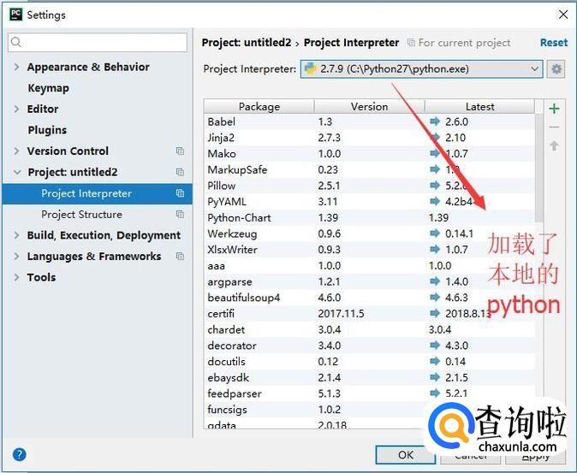This screenshot has height=473, width=577.
Task: Select the Pillow package row
Action: pos(369,186)
